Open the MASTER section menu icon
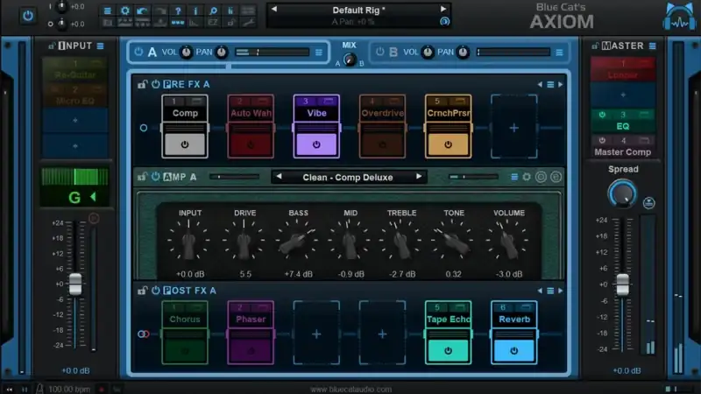Image resolution: width=701 pixels, height=394 pixels. click(653, 46)
